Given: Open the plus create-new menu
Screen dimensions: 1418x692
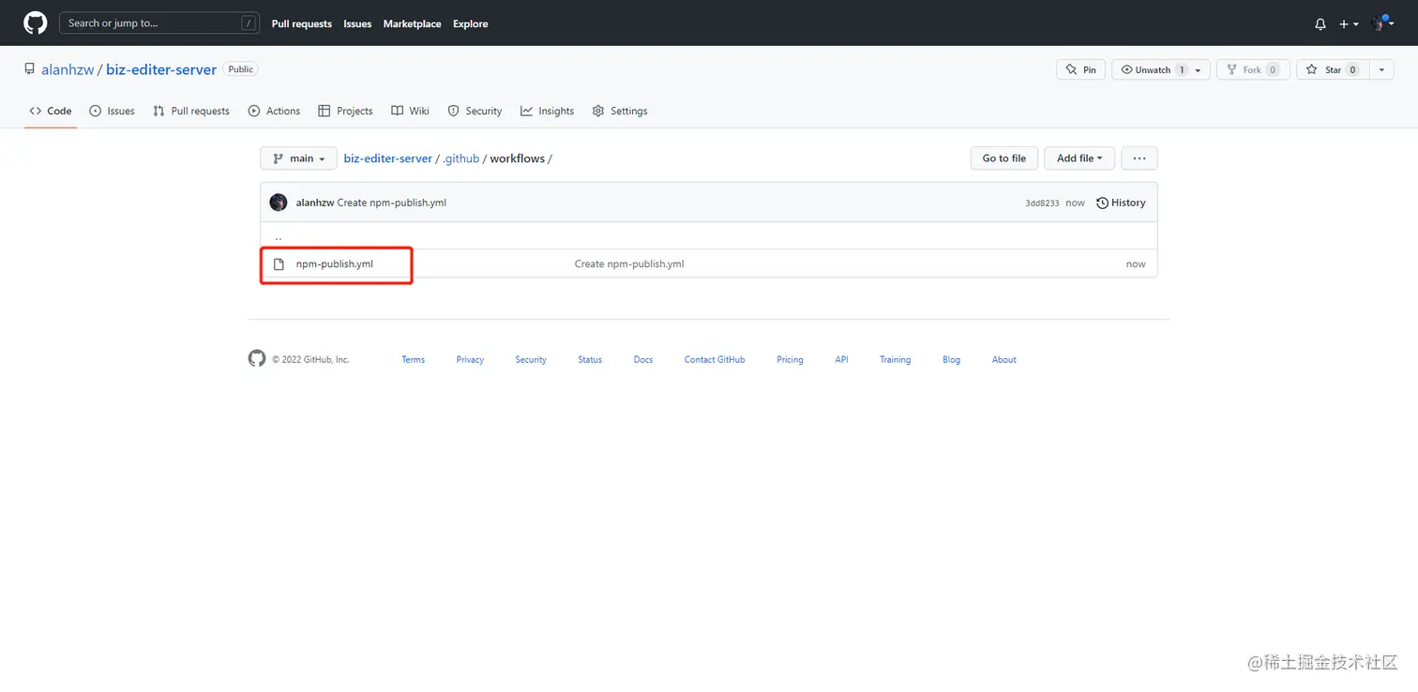Looking at the screenshot, I should coord(1349,24).
